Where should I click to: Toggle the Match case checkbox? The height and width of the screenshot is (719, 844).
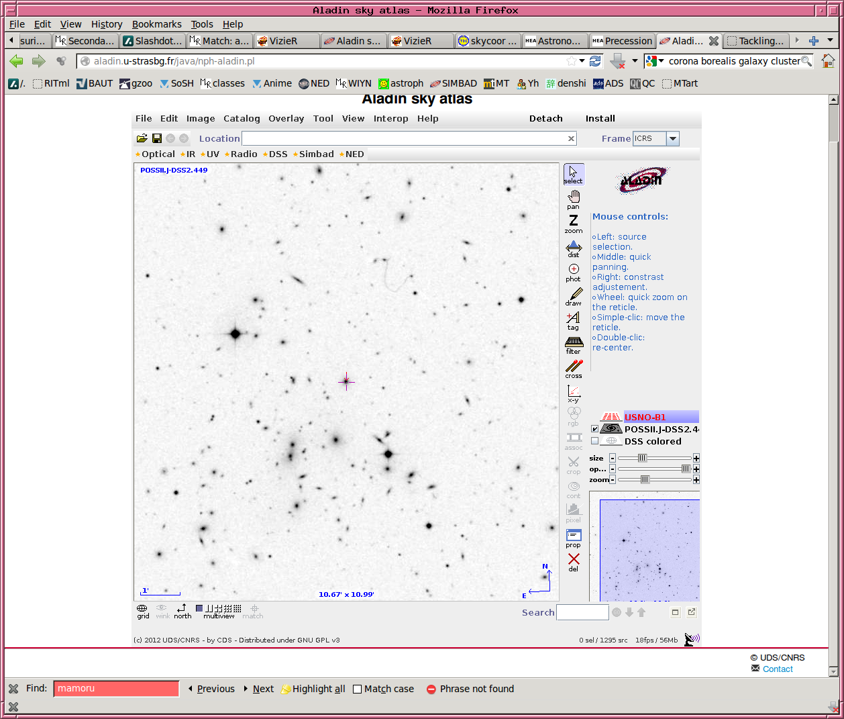(358, 689)
